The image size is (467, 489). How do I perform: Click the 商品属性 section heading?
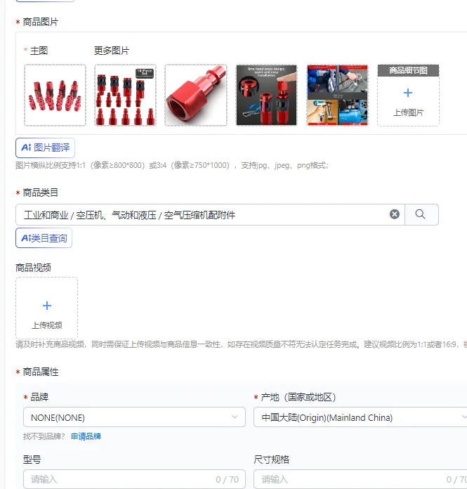pyautogui.click(x=41, y=372)
